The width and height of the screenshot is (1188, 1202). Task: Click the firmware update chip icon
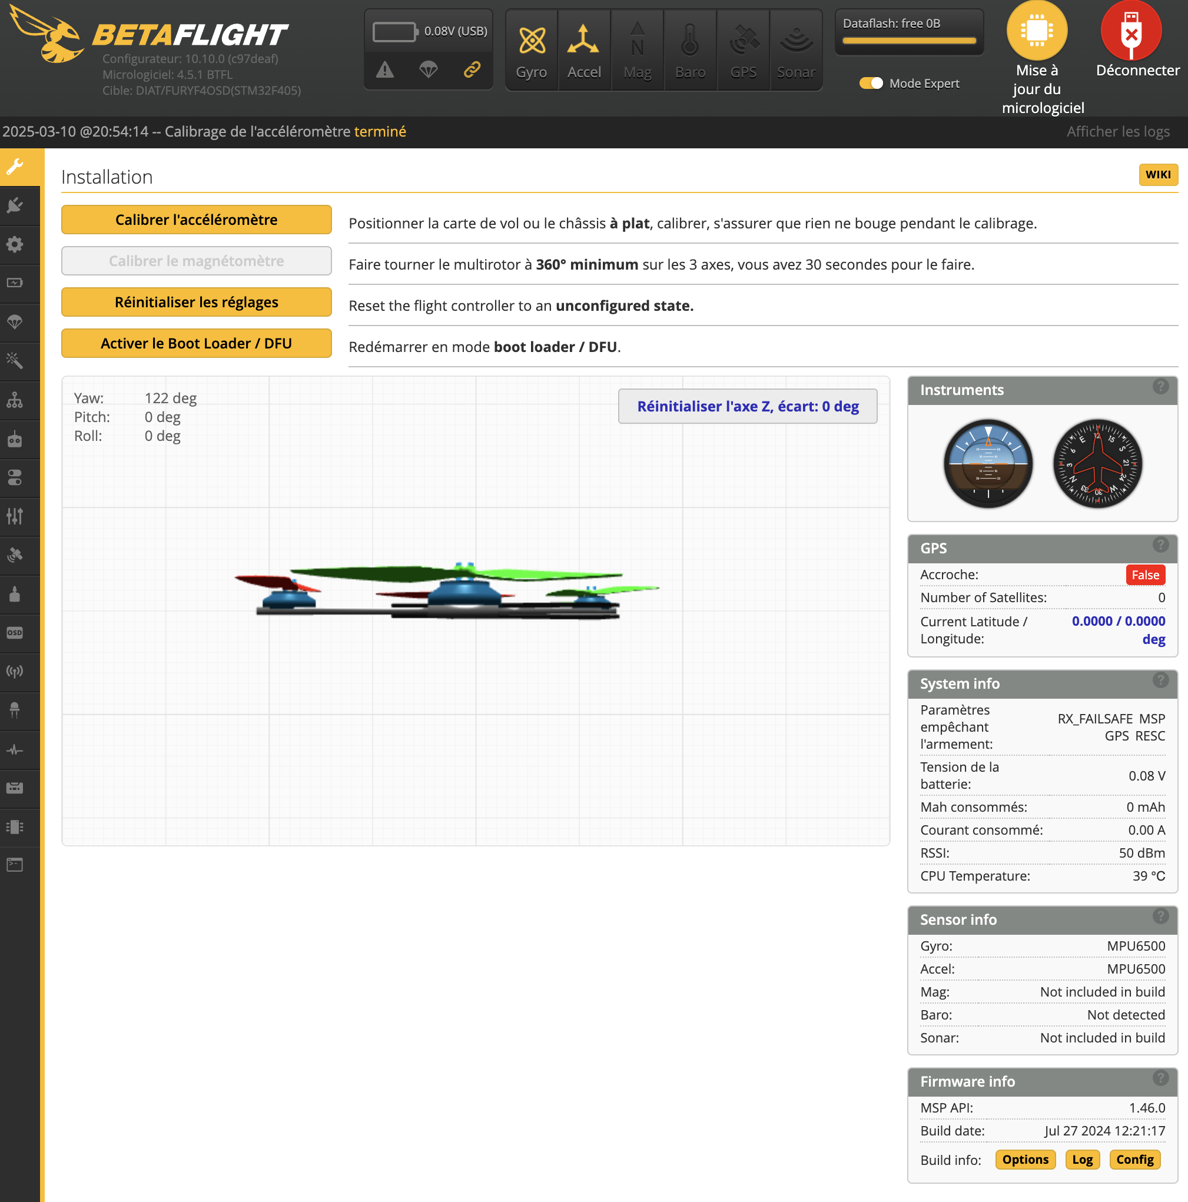1036,31
